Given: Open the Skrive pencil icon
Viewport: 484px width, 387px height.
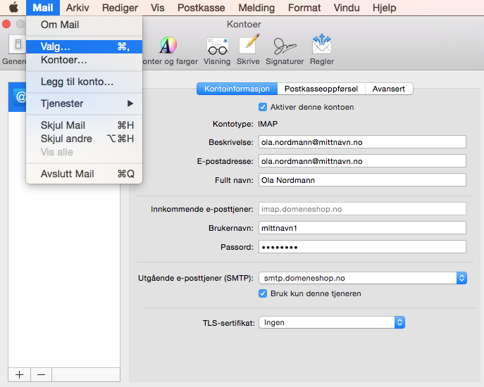Looking at the screenshot, I should point(249,45).
